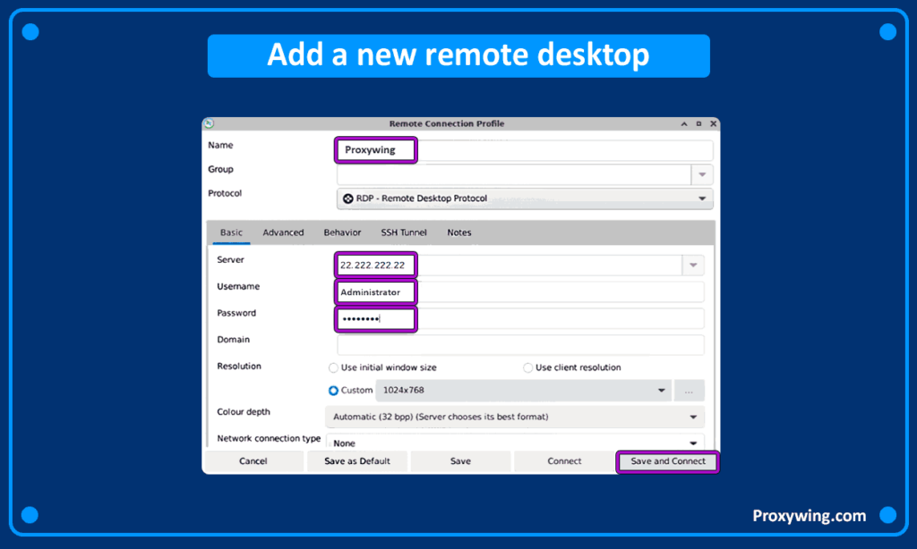The width and height of the screenshot is (917, 549).
Task: Click the ellipsis button beside resolution
Action: point(689,391)
